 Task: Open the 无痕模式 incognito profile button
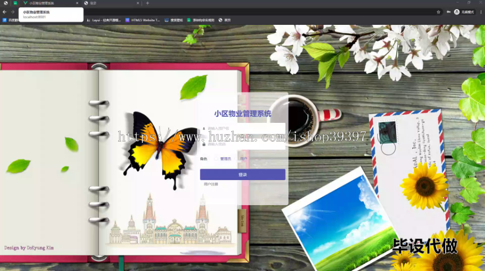pyautogui.click(x=464, y=12)
